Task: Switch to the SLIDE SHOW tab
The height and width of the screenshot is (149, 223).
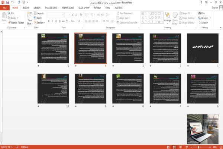Action: click(84, 8)
